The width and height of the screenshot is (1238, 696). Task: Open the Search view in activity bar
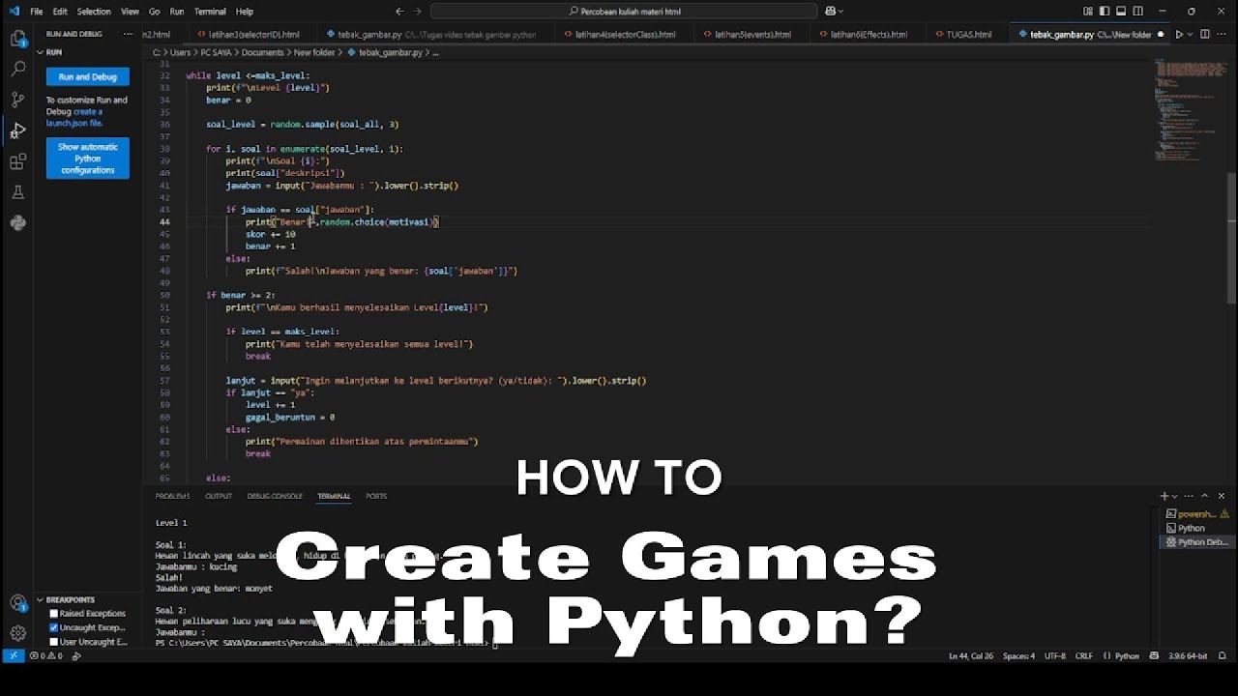point(17,69)
